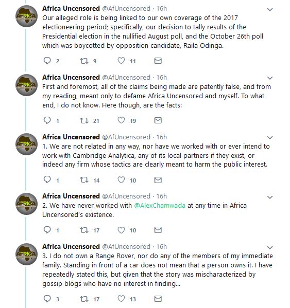Reply to the Range Rover tweet
This screenshot has height=308, width=290.
pos(47,299)
